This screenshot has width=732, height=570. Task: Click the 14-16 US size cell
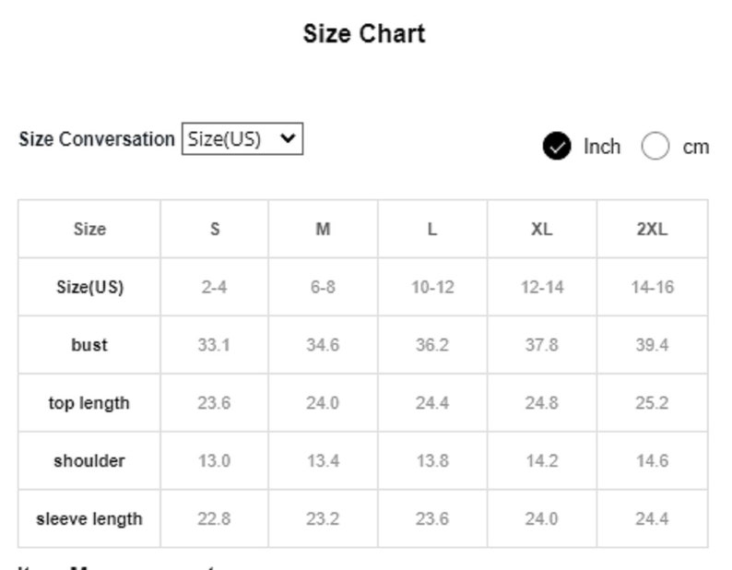click(x=652, y=287)
